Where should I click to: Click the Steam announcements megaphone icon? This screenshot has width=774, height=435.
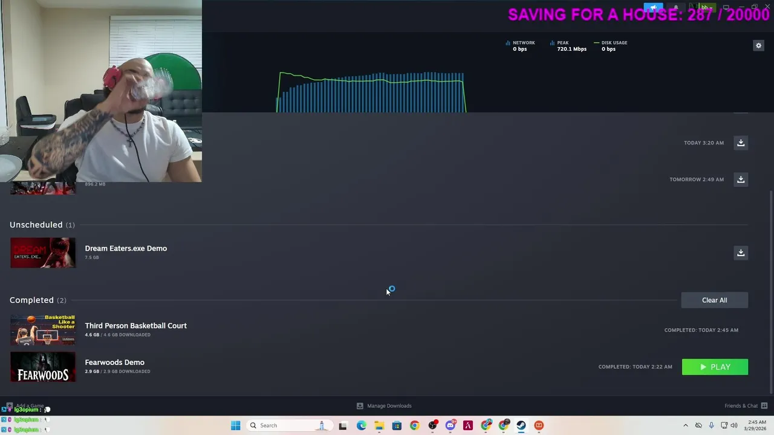653,8
